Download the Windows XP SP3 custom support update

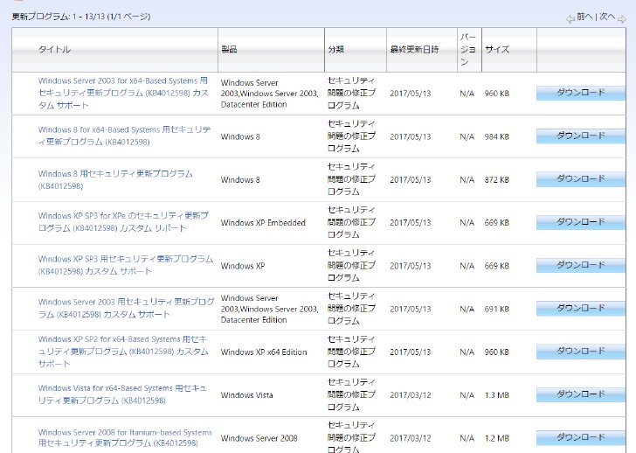pyautogui.click(x=580, y=266)
